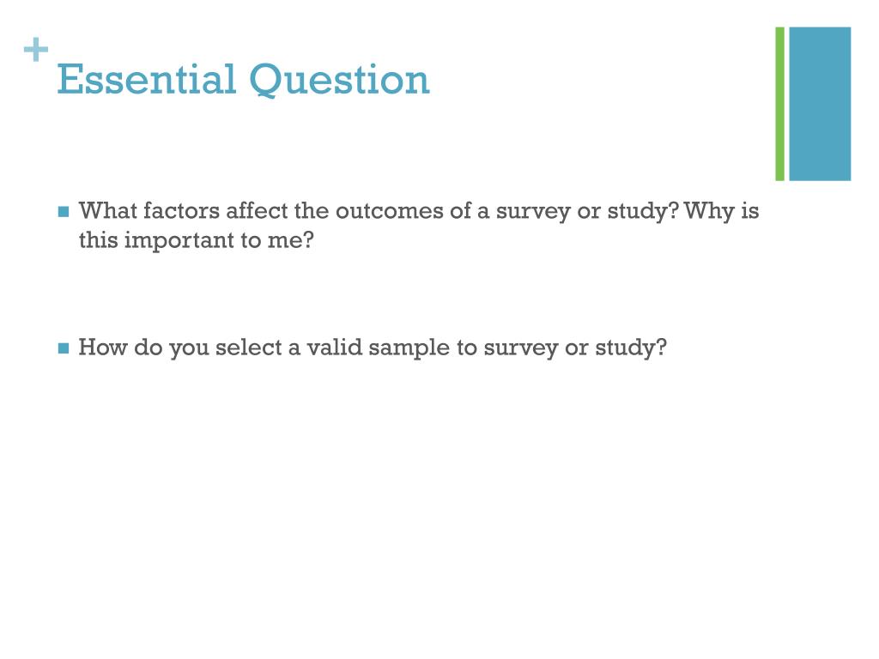Select the green vertical accent bar

[780, 104]
